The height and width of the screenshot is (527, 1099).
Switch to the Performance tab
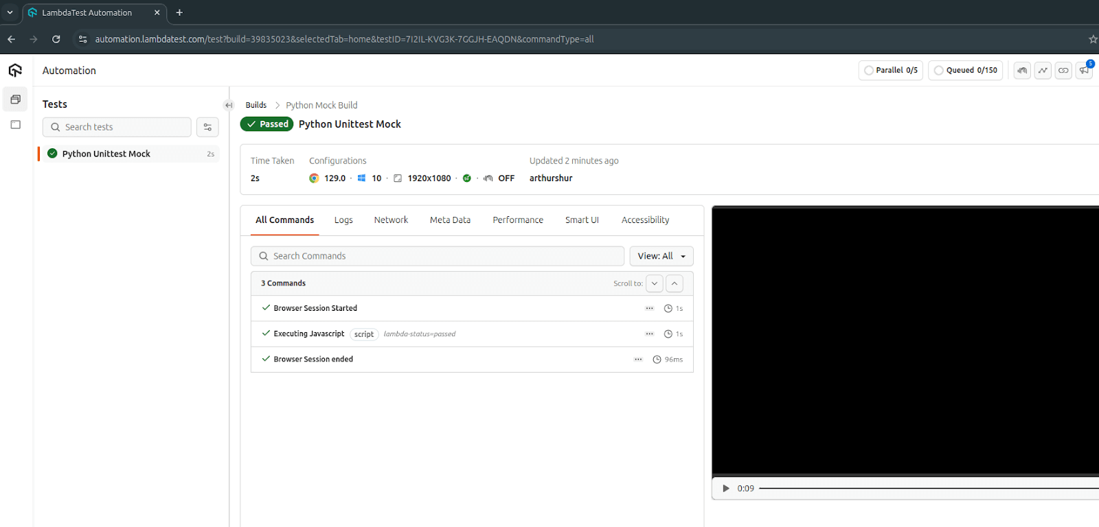click(517, 220)
